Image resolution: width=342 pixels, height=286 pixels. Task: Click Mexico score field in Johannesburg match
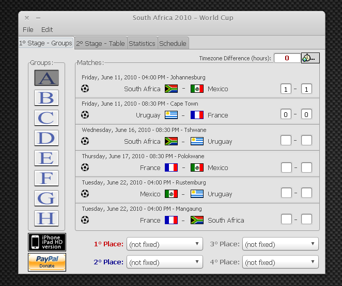(x=306, y=89)
